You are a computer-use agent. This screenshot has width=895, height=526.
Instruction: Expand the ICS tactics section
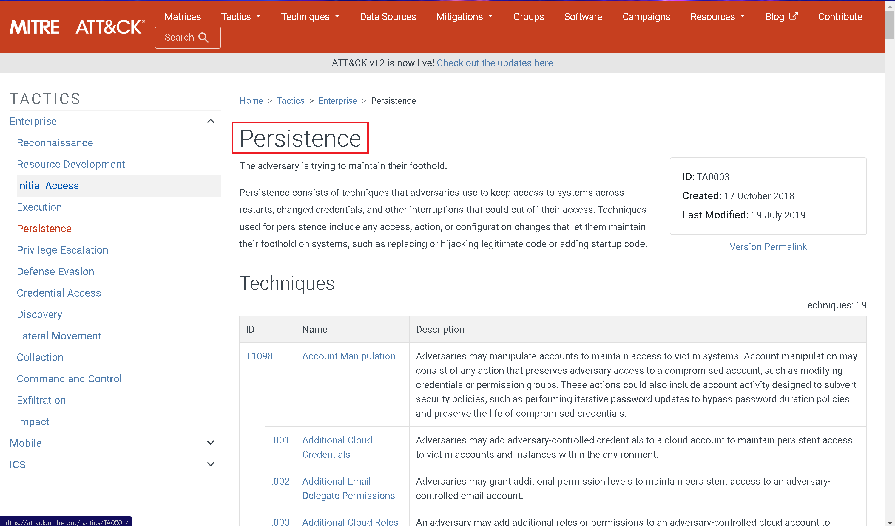pos(210,464)
